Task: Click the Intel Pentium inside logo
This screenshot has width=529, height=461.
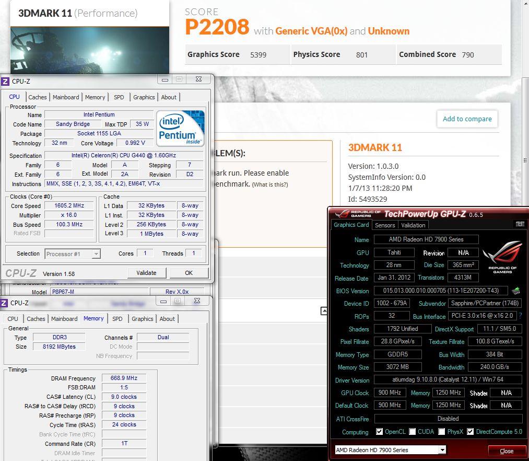Action: tap(181, 129)
